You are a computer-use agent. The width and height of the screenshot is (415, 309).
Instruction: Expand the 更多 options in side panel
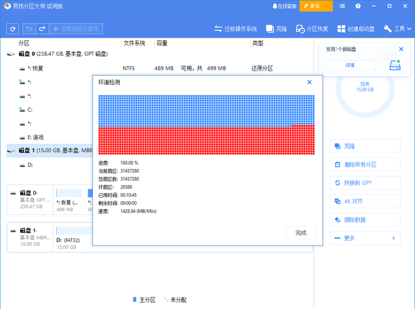click(364, 238)
